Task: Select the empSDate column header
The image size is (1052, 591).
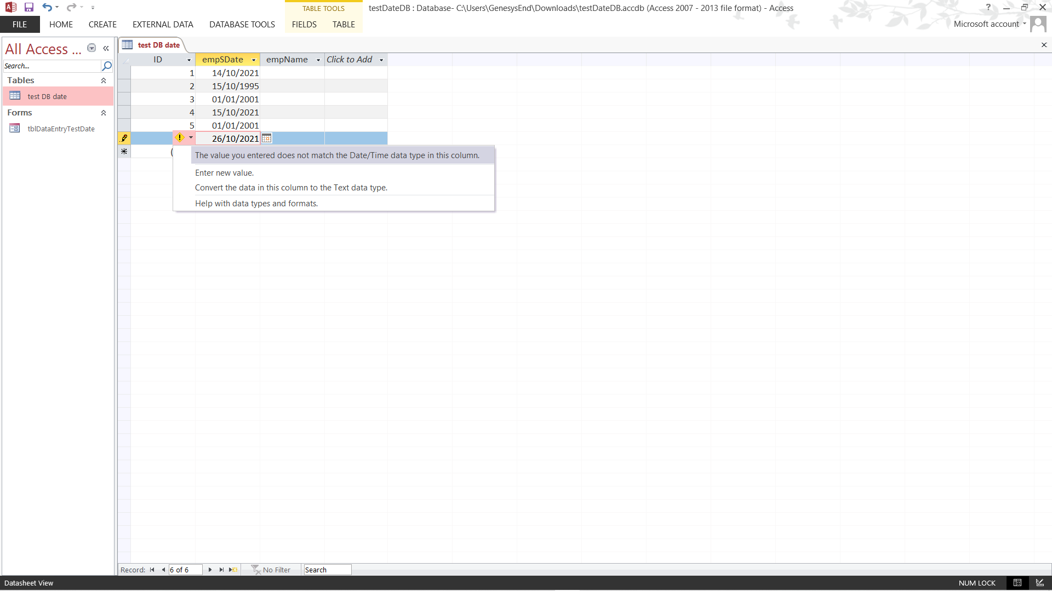Action: [222, 60]
